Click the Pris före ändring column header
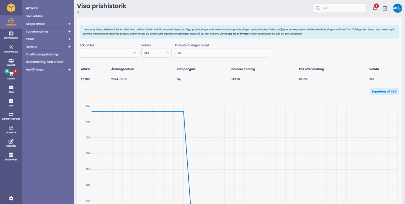The height and width of the screenshot is (204, 405). pyautogui.click(x=243, y=69)
